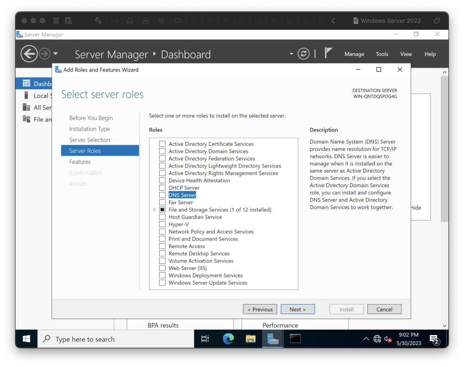Go to the Installation Type step

[89, 129]
